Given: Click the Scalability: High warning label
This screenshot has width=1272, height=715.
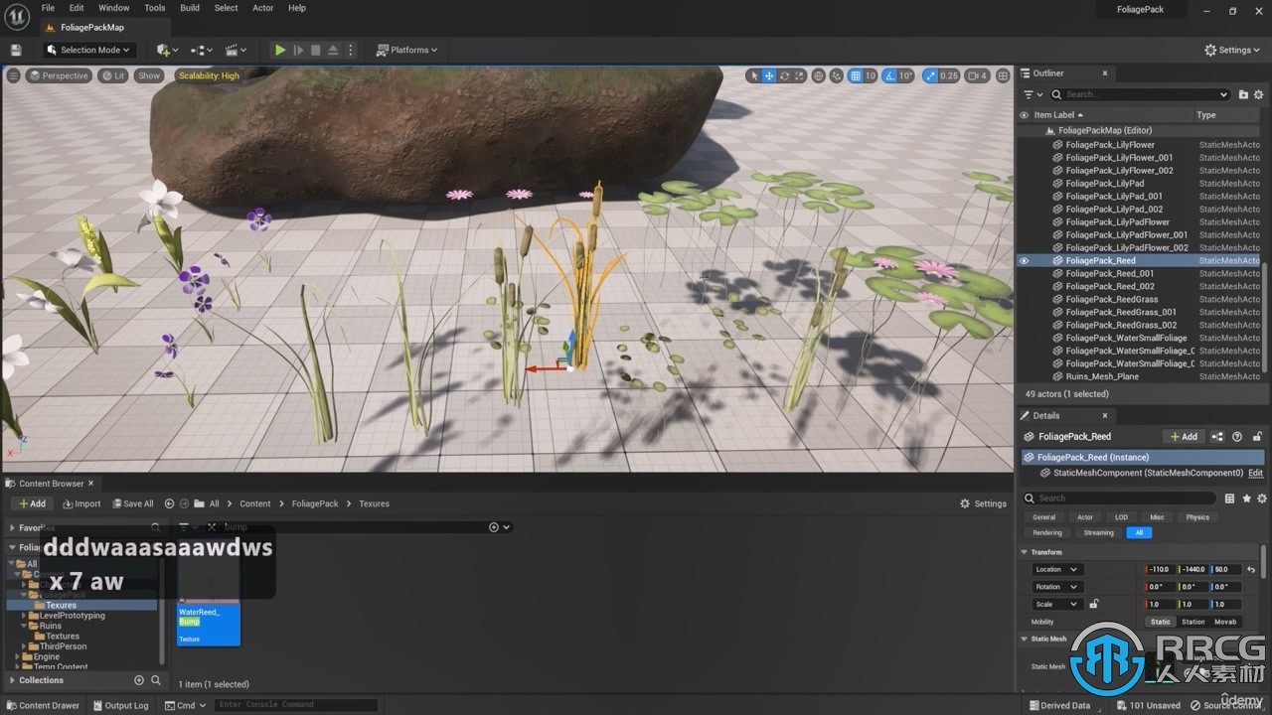Looking at the screenshot, I should [x=209, y=75].
